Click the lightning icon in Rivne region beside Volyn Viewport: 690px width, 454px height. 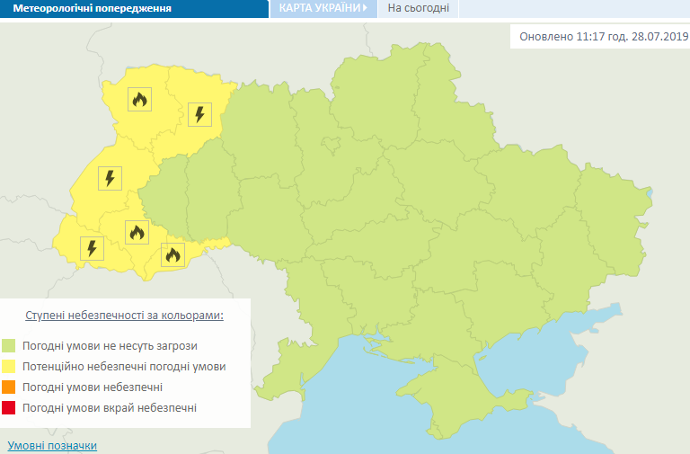199,114
